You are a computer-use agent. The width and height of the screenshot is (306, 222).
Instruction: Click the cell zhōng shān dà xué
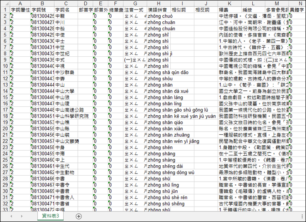158,91
